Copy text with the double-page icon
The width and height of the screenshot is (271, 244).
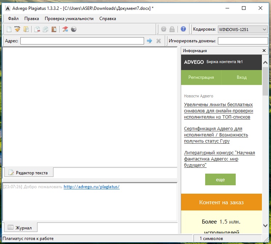pyautogui.click(x=45, y=29)
